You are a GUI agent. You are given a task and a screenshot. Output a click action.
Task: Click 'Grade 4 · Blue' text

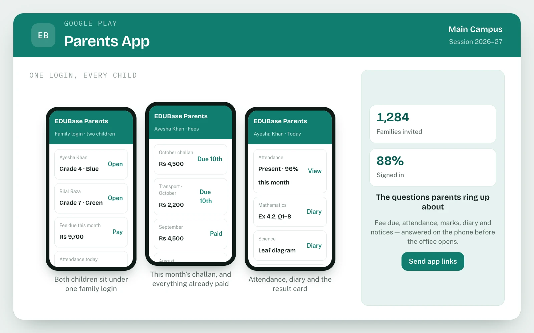pos(79,169)
